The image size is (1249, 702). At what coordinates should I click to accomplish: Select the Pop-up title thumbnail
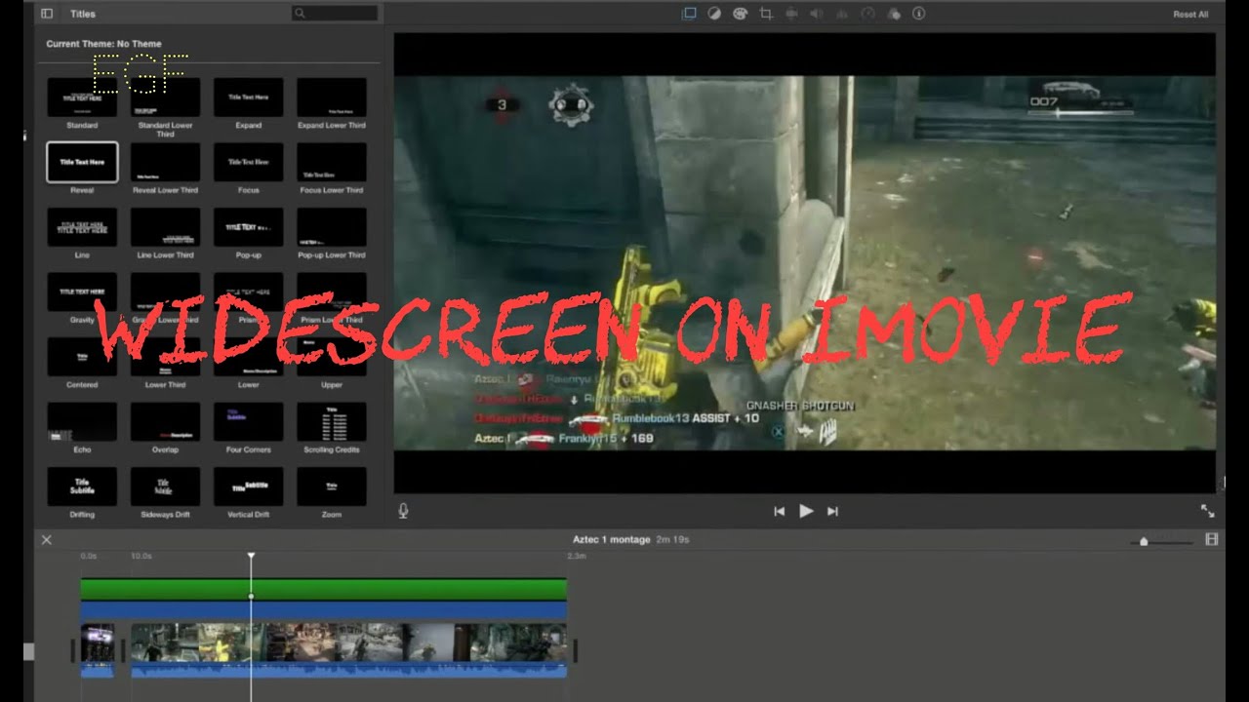pos(249,227)
